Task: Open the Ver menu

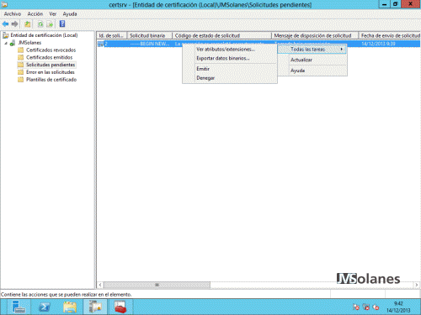Action: coord(53,13)
